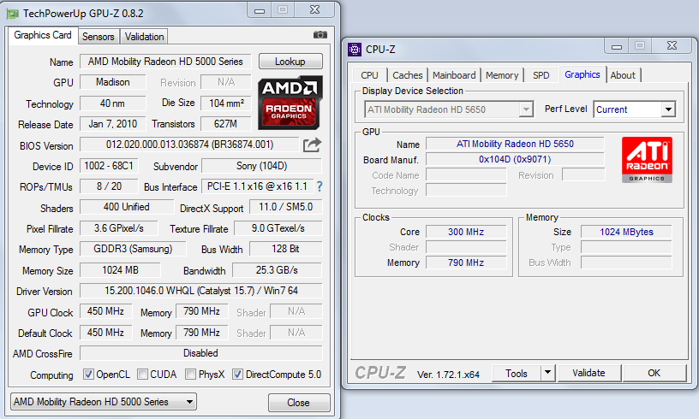Click the ATI Radeon Graphics logo in CPU-Z

[647, 160]
